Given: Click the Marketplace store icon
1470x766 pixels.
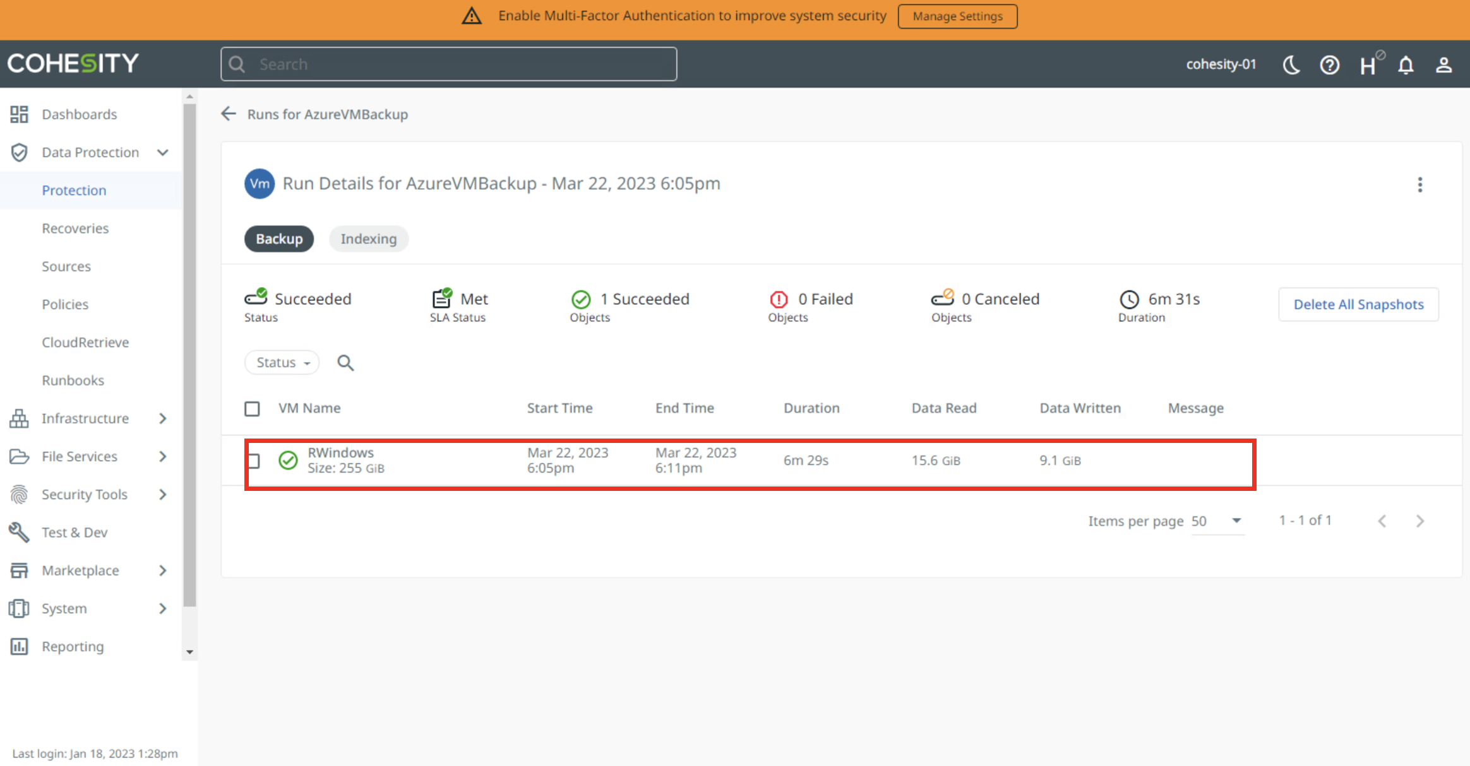Looking at the screenshot, I should click(19, 570).
